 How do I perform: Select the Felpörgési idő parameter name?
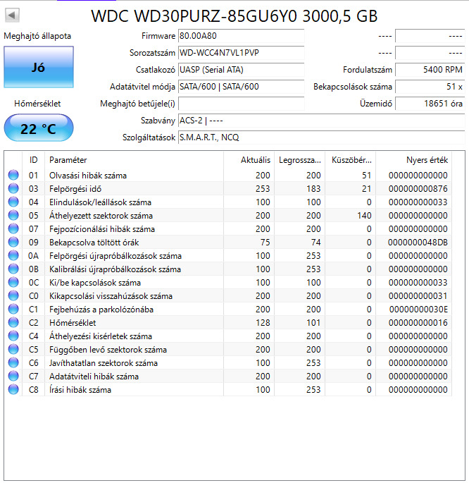(75, 188)
